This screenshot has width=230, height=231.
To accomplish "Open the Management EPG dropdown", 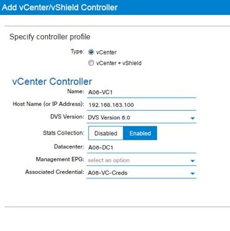I will [x=141, y=160].
